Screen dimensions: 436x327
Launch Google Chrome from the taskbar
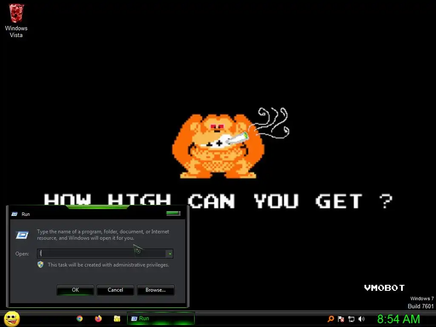coord(80,318)
